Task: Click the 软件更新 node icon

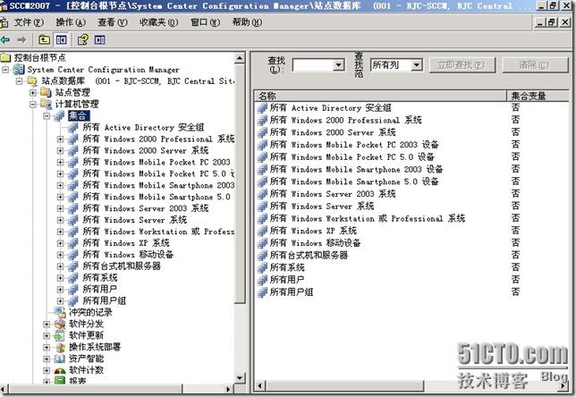Action: click(x=60, y=335)
